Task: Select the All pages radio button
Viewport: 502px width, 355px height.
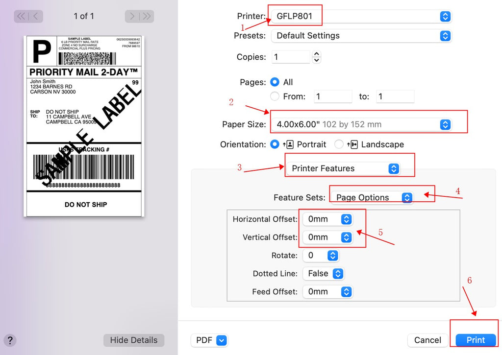Action: pyautogui.click(x=275, y=82)
